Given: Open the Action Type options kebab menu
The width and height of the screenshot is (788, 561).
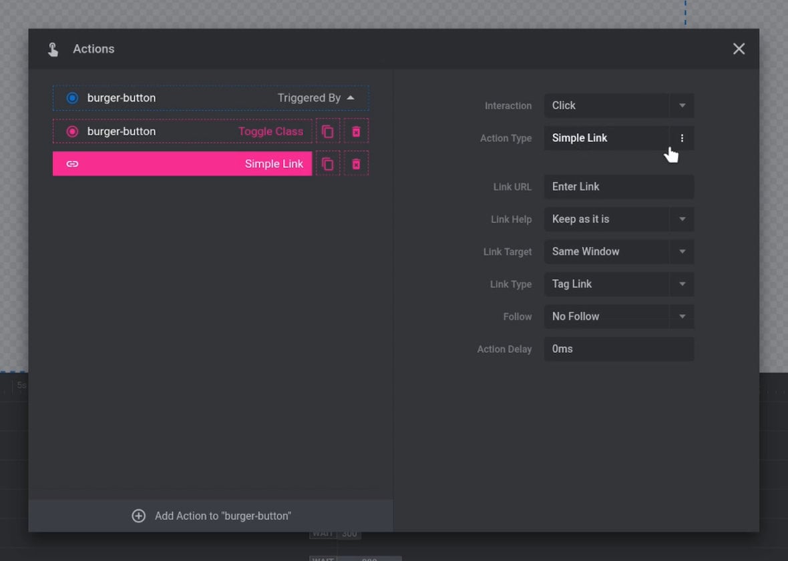Looking at the screenshot, I should (x=682, y=138).
